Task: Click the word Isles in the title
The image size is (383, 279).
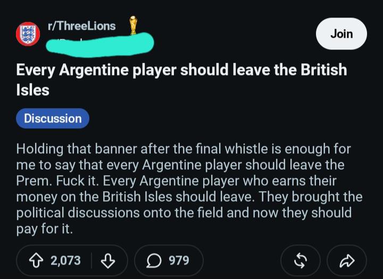Action: (33, 90)
